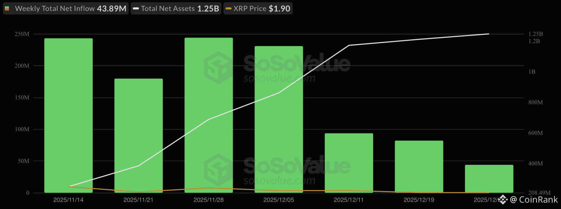Click the green-red Weekly Inflow legend icon

[7, 9]
